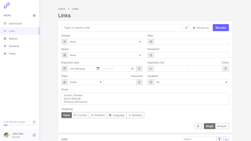Click the globe icon next to Domain

tap(65, 42)
